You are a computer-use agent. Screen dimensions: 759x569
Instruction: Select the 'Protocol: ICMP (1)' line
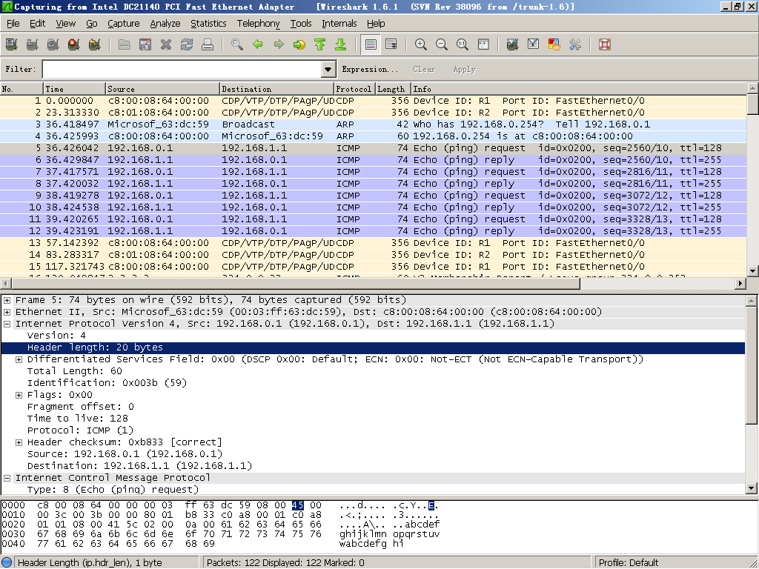coord(80,430)
